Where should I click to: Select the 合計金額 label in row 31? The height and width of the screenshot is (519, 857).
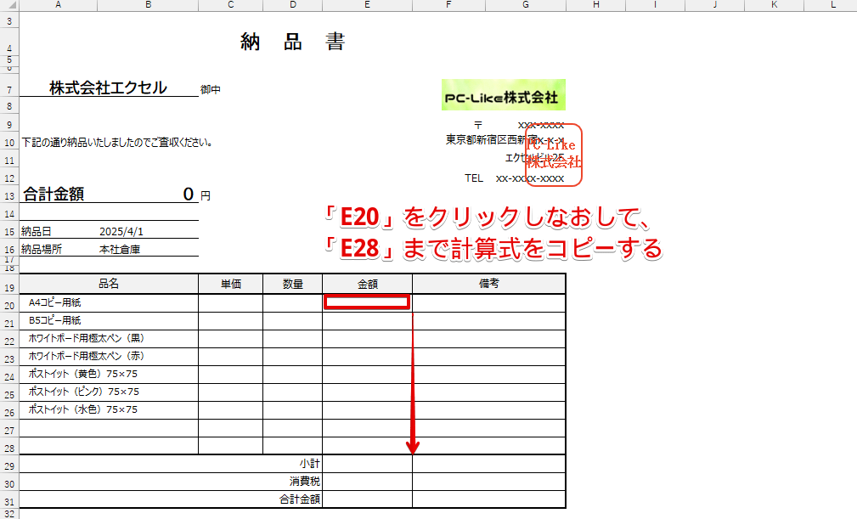(300, 499)
